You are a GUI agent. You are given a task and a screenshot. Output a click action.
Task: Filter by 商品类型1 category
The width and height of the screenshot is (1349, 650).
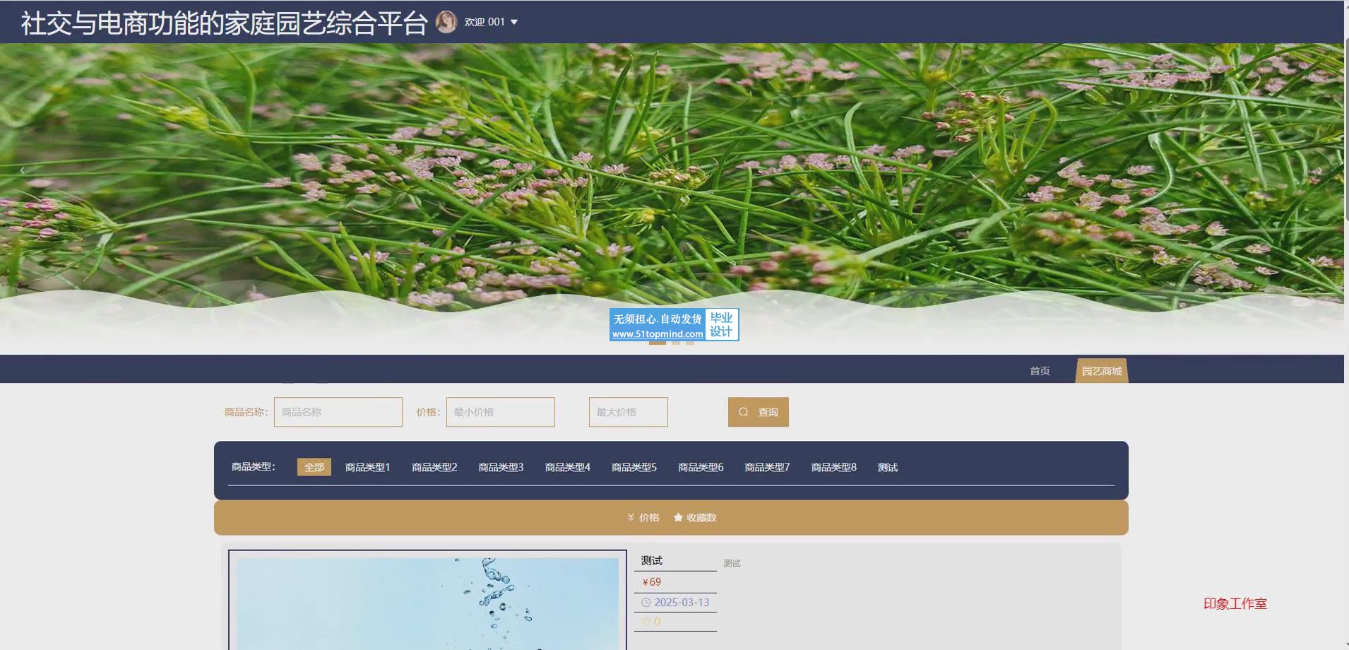point(367,467)
